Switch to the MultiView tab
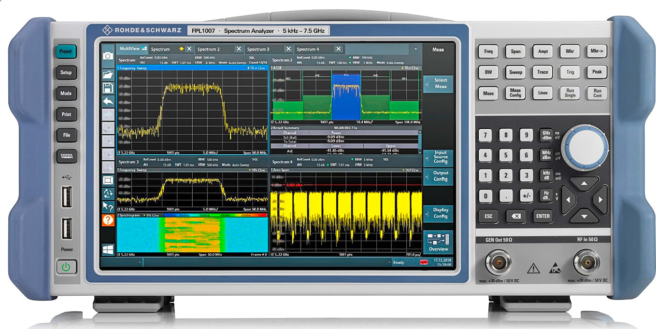The image size is (656, 329). click(129, 49)
